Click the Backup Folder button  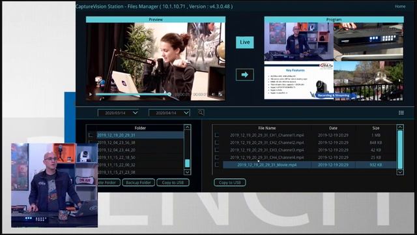(138, 183)
